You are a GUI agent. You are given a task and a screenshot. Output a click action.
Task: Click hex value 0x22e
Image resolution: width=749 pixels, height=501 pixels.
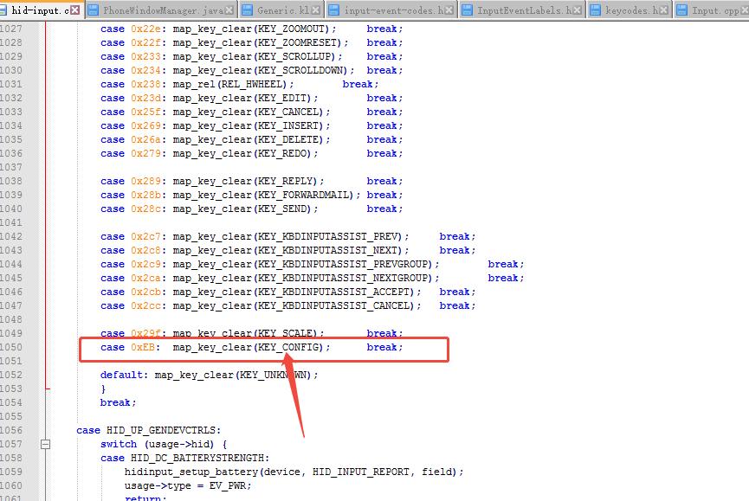tap(145, 29)
